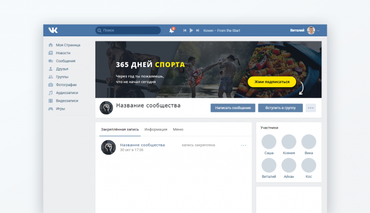This screenshot has height=213, width=370.
Task: Open Сообщения in sidebar
Action: point(65,61)
